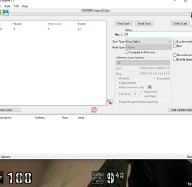
Task: Open the memory region All dropdown
Action: click(x=143, y=63)
